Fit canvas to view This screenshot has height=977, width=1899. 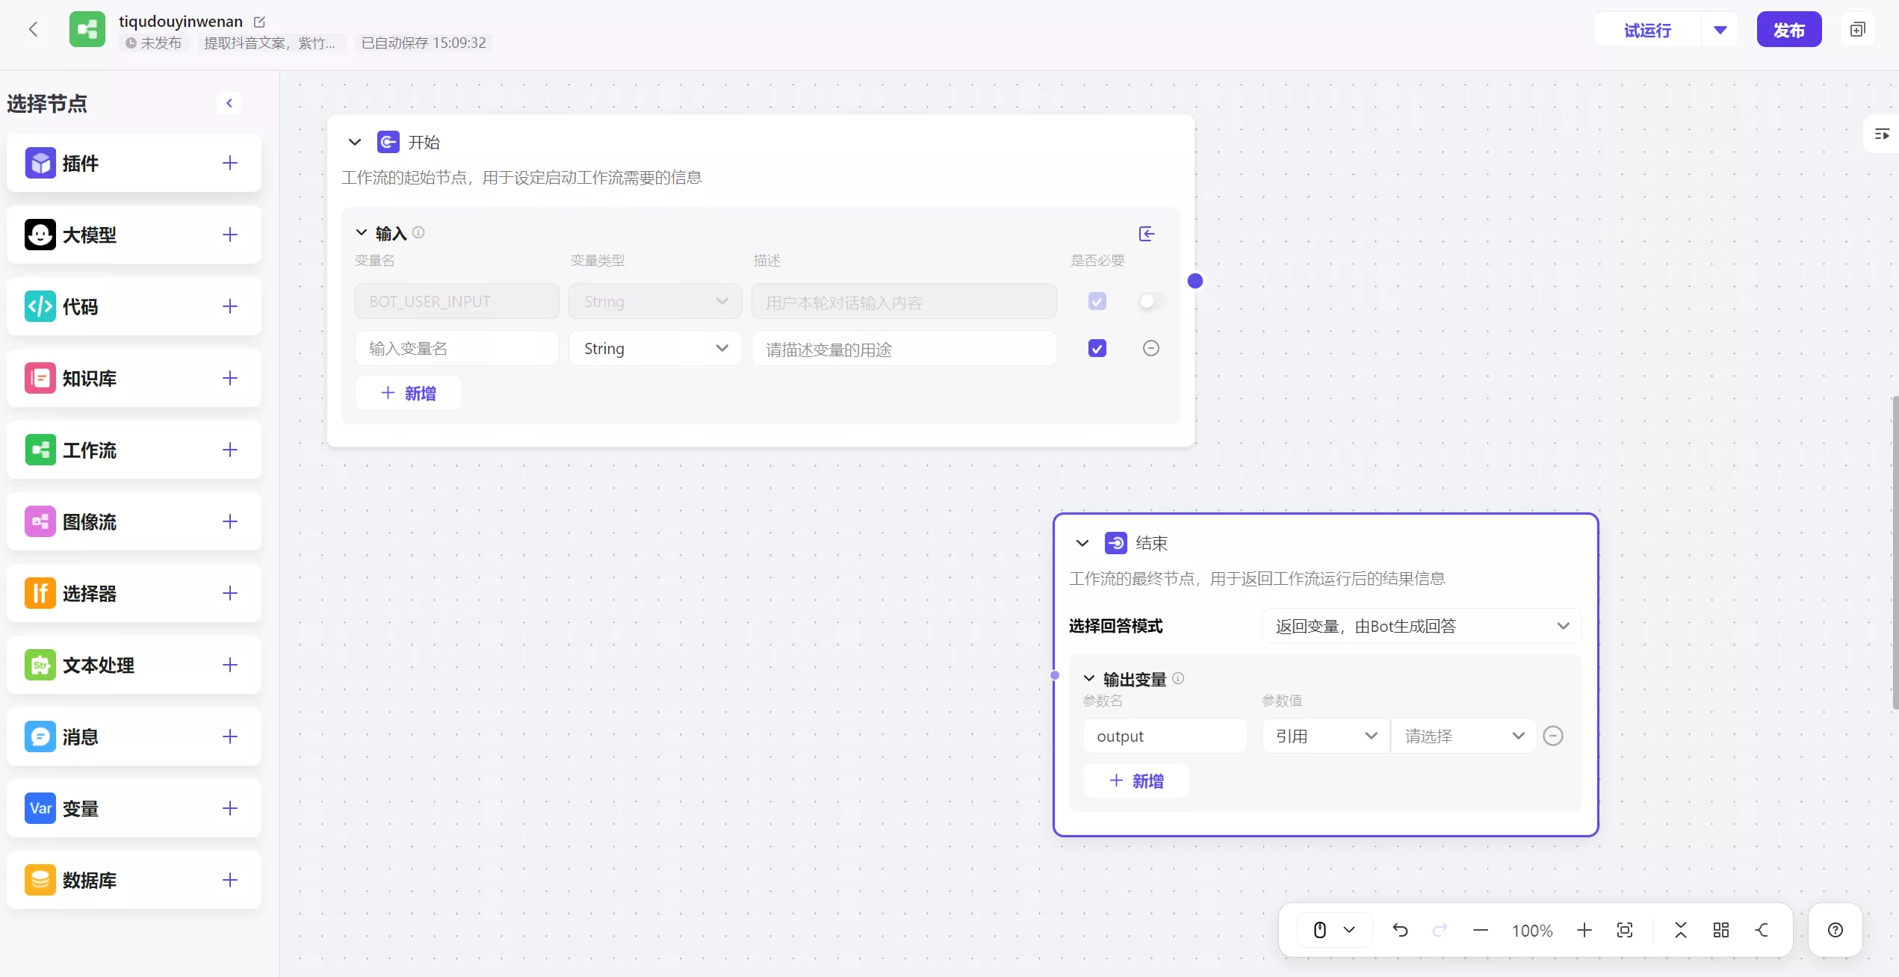[1624, 930]
